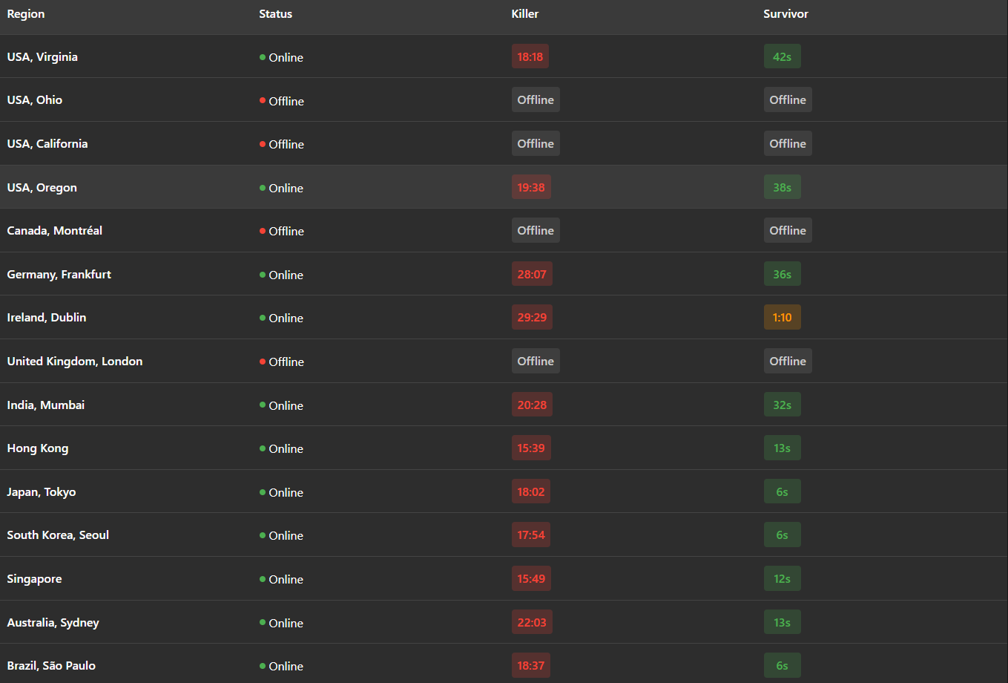Click the Region column header
The image size is (1008, 683).
(x=26, y=14)
